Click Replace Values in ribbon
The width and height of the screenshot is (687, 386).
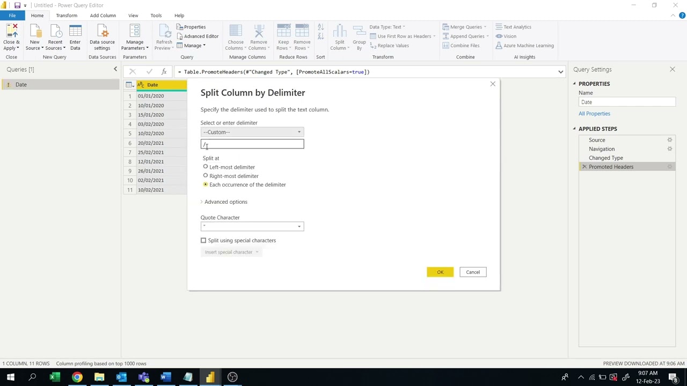(389, 46)
